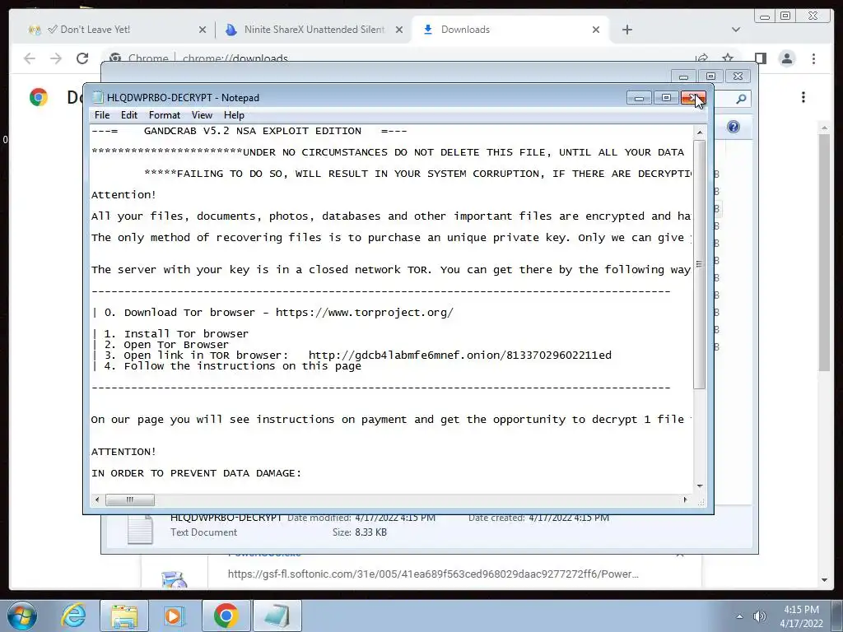The image size is (843, 632).
Task: Bookmark this page with the star
Action: pyautogui.click(x=728, y=58)
